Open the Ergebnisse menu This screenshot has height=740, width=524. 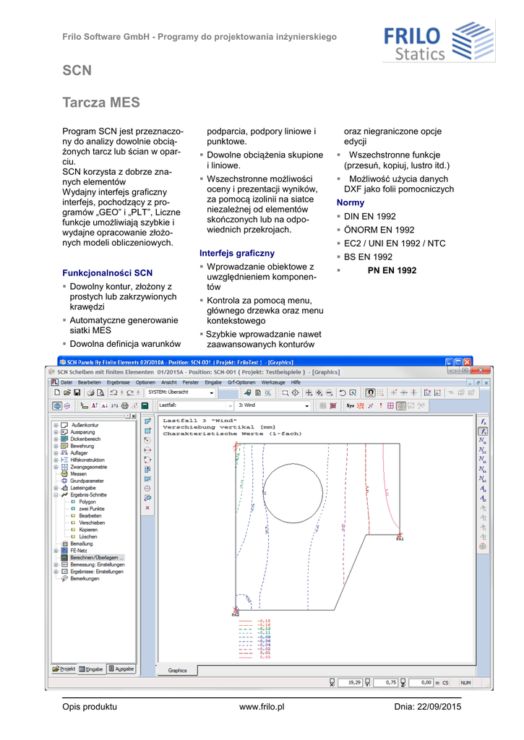point(118,382)
